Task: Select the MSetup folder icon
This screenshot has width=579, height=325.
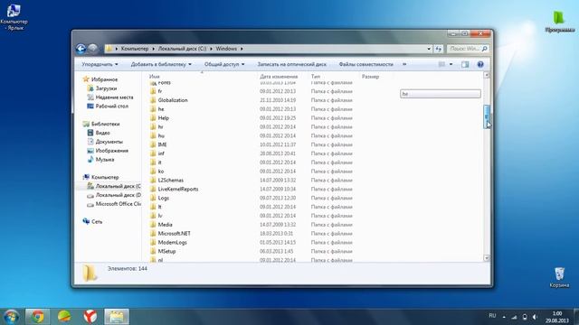Action: [x=153, y=251]
